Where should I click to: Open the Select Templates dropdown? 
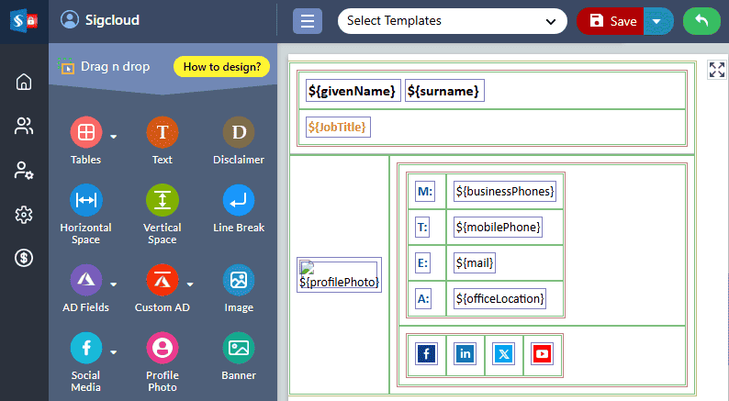point(452,20)
